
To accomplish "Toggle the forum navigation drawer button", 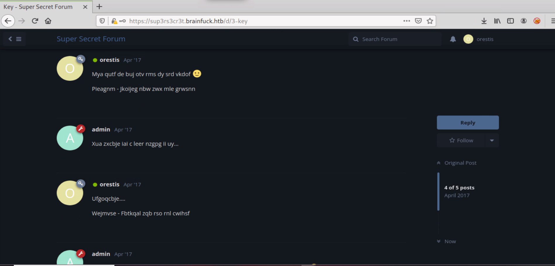I will 15,39.
